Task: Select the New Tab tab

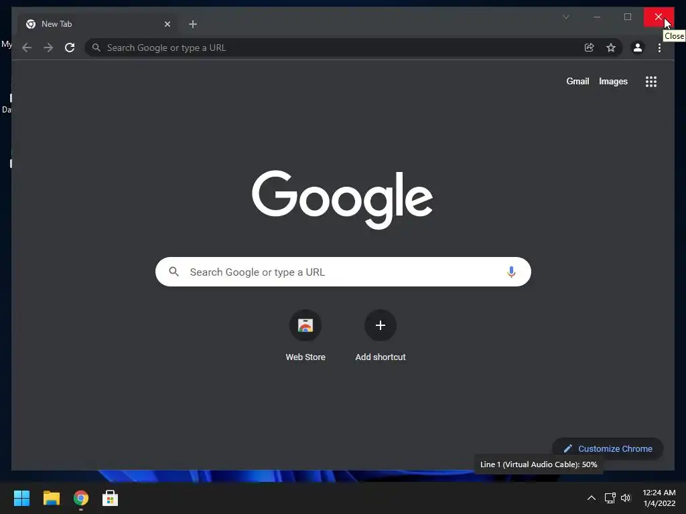Action: [98, 24]
